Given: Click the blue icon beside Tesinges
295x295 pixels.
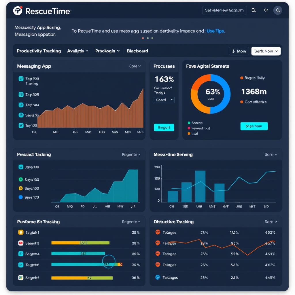Looking at the screenshot, I should (158, 277).
